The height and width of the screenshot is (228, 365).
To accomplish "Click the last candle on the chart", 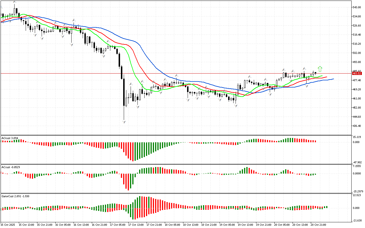I will [x=315, y=73].
